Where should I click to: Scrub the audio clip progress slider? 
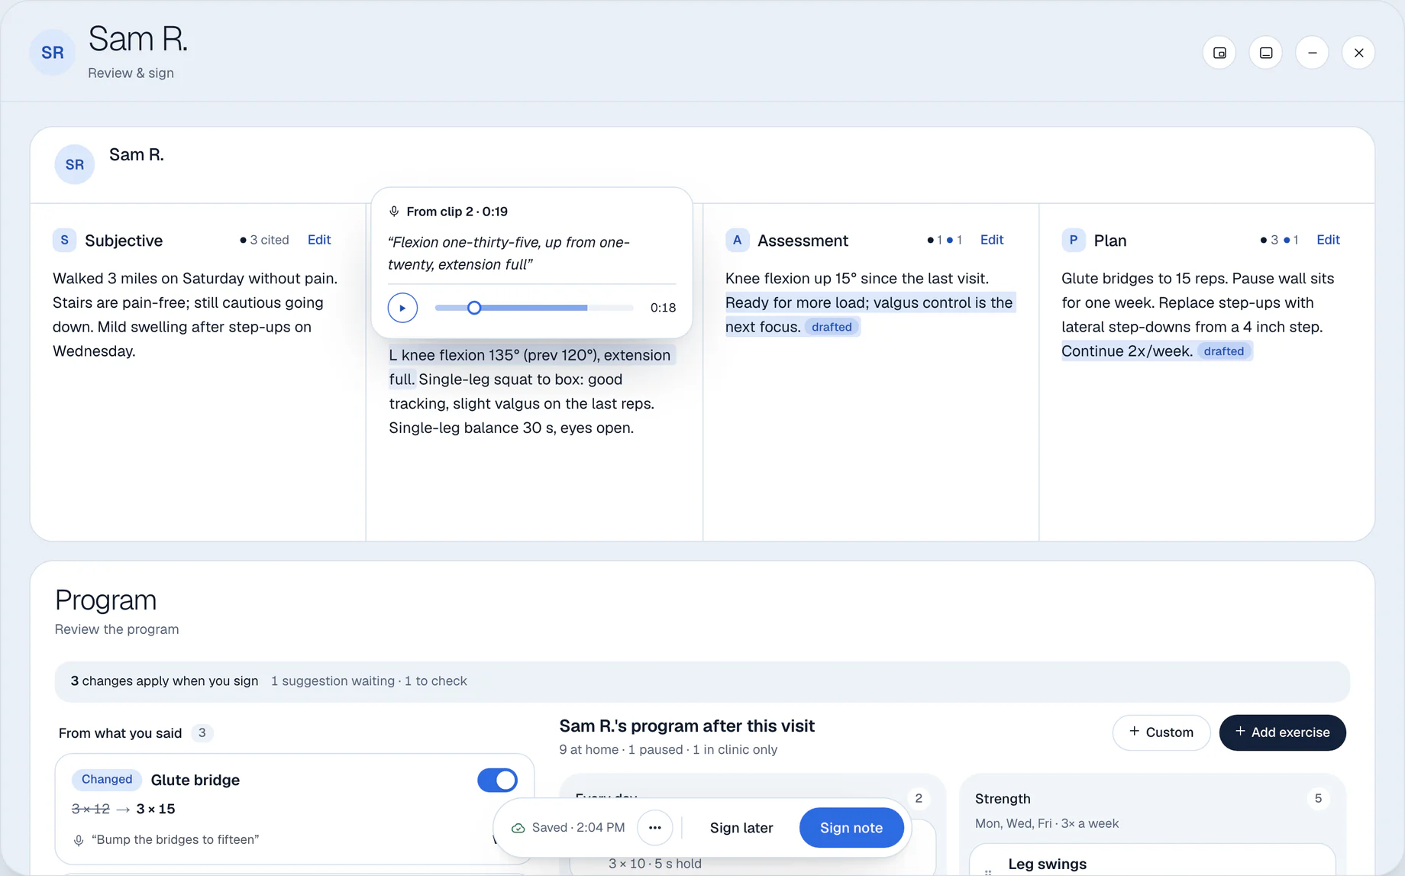click(474, 308)
